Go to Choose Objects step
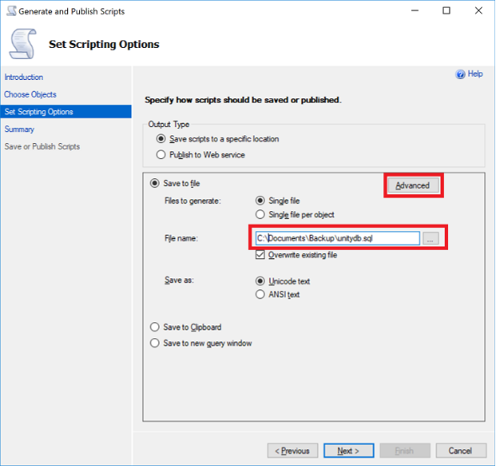The image size is (496, 466). (30, 94)
